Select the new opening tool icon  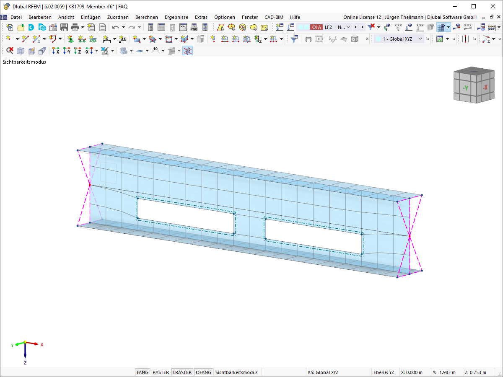[169, 39]
